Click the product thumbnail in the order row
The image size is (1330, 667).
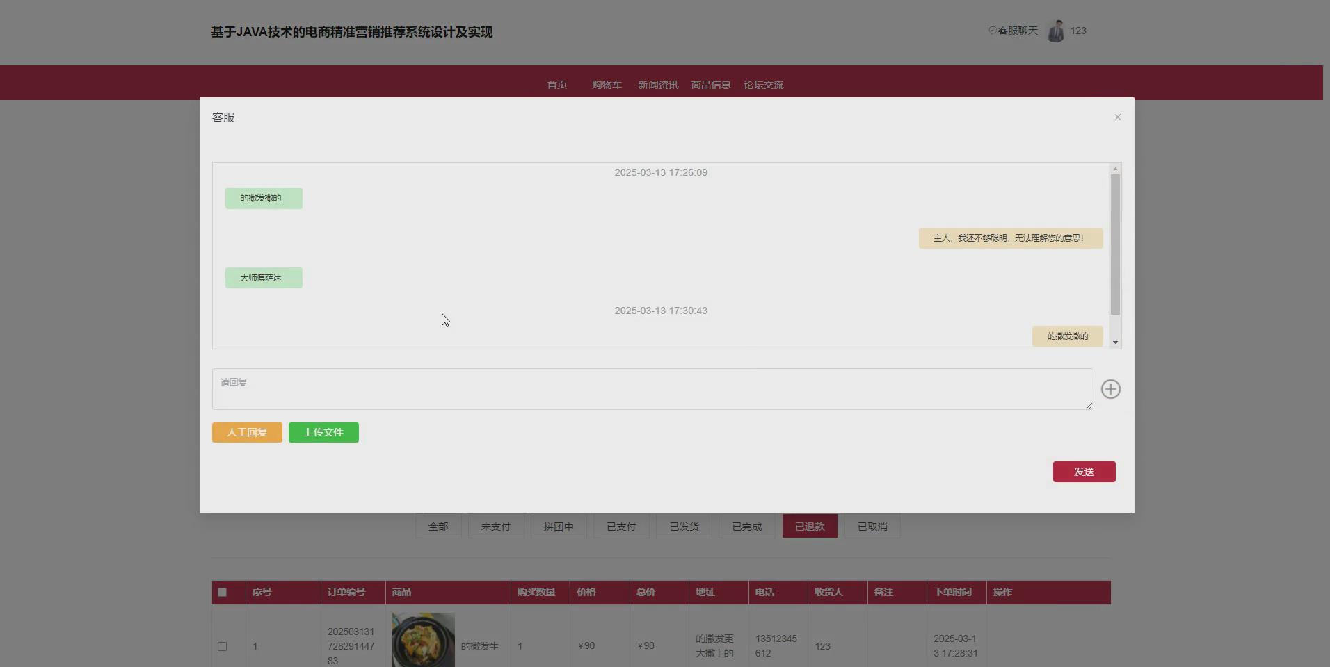422,639
